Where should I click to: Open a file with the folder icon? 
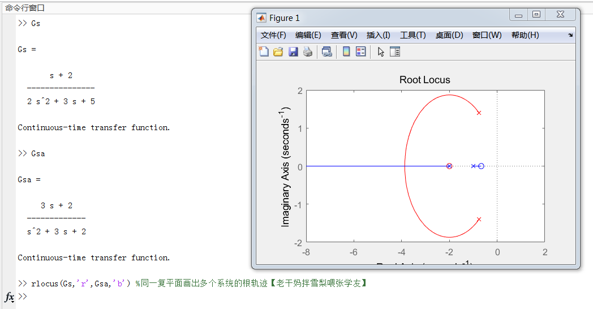click(278, 51)
